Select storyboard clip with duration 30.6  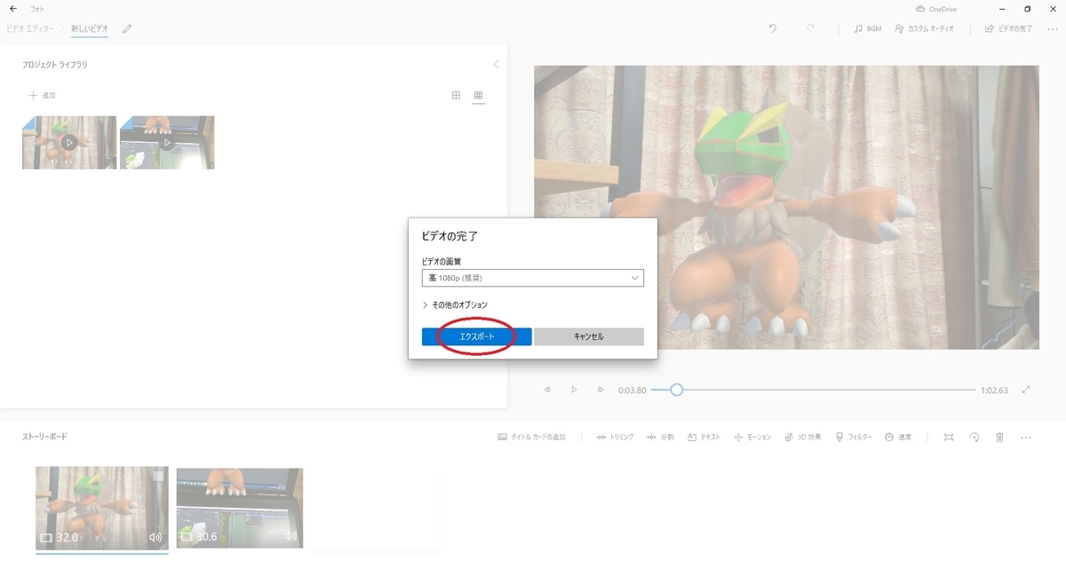point(240,508)
